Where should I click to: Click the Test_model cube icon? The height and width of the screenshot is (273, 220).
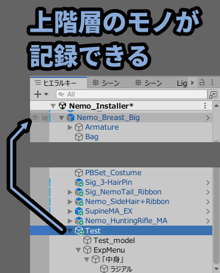tap(87, 240)
